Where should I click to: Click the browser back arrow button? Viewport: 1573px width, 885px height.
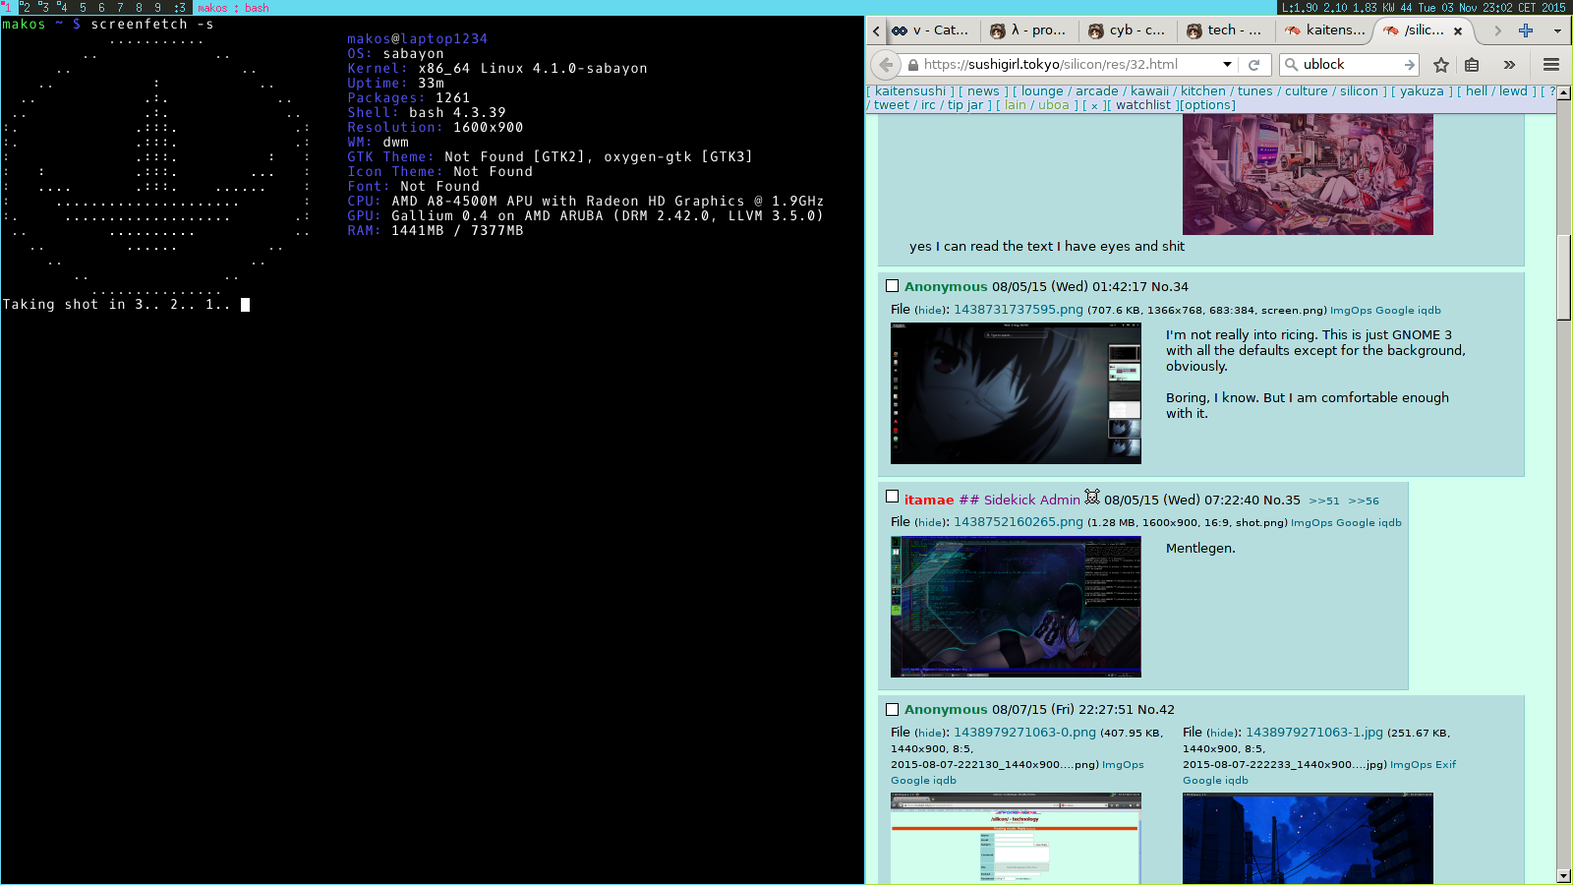click(x=886, y=65)
